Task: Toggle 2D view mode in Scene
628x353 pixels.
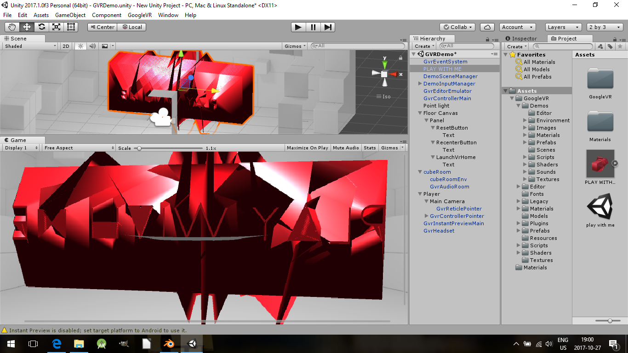Action: [x=66, y=46]
